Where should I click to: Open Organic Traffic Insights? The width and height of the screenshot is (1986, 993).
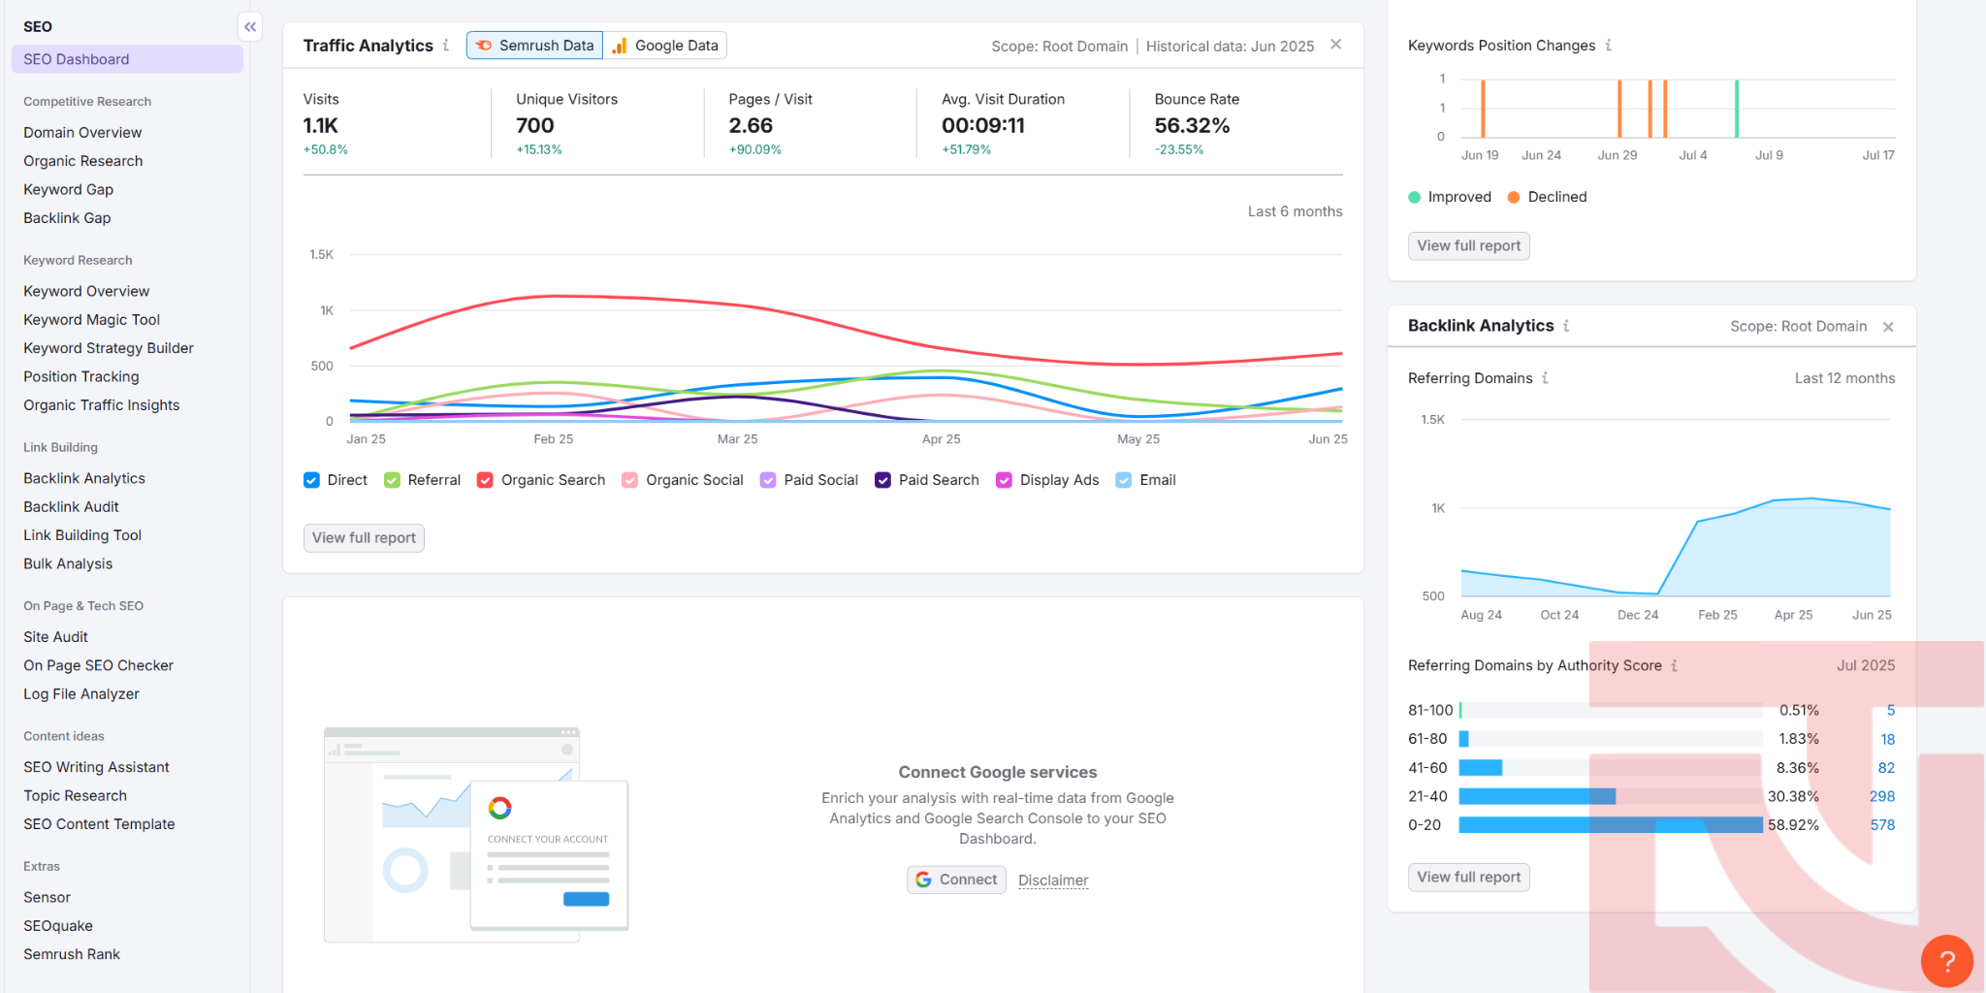click(x=102, y=405)
